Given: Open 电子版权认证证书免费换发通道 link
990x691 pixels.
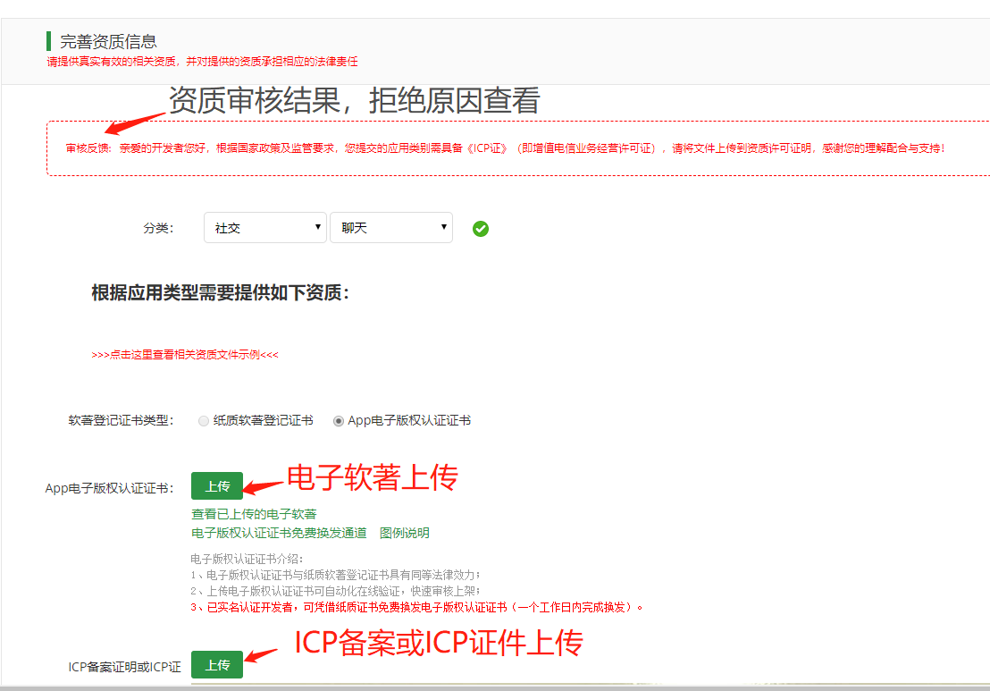Looking at the screenshot, I should (279, 533).
